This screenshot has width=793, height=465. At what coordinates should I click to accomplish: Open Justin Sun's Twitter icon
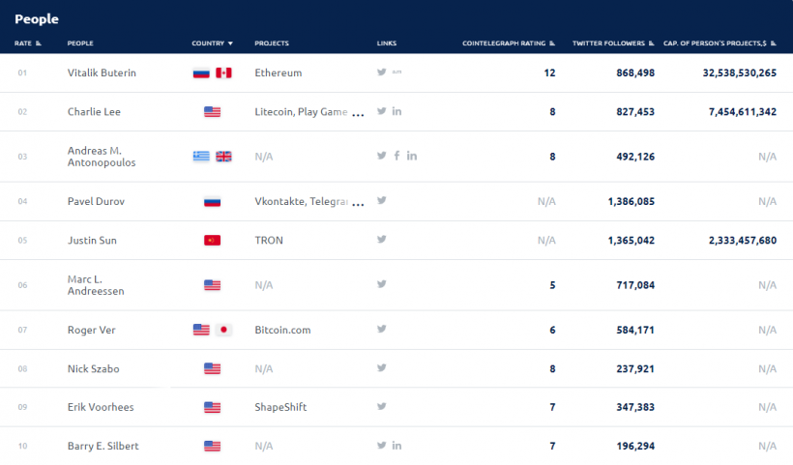click(x=382, y=240)
